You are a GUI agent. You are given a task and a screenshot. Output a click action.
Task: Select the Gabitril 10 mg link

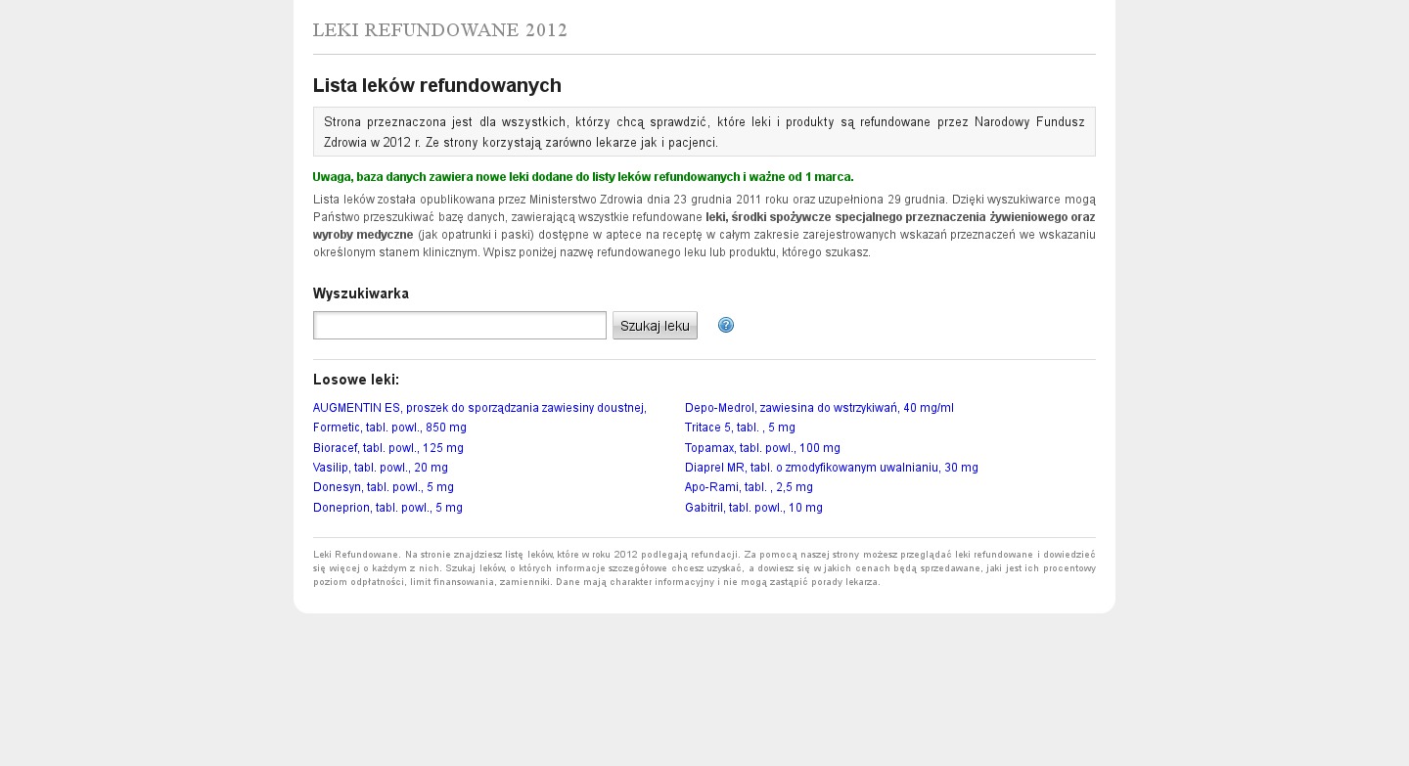(x=753, y=508)
